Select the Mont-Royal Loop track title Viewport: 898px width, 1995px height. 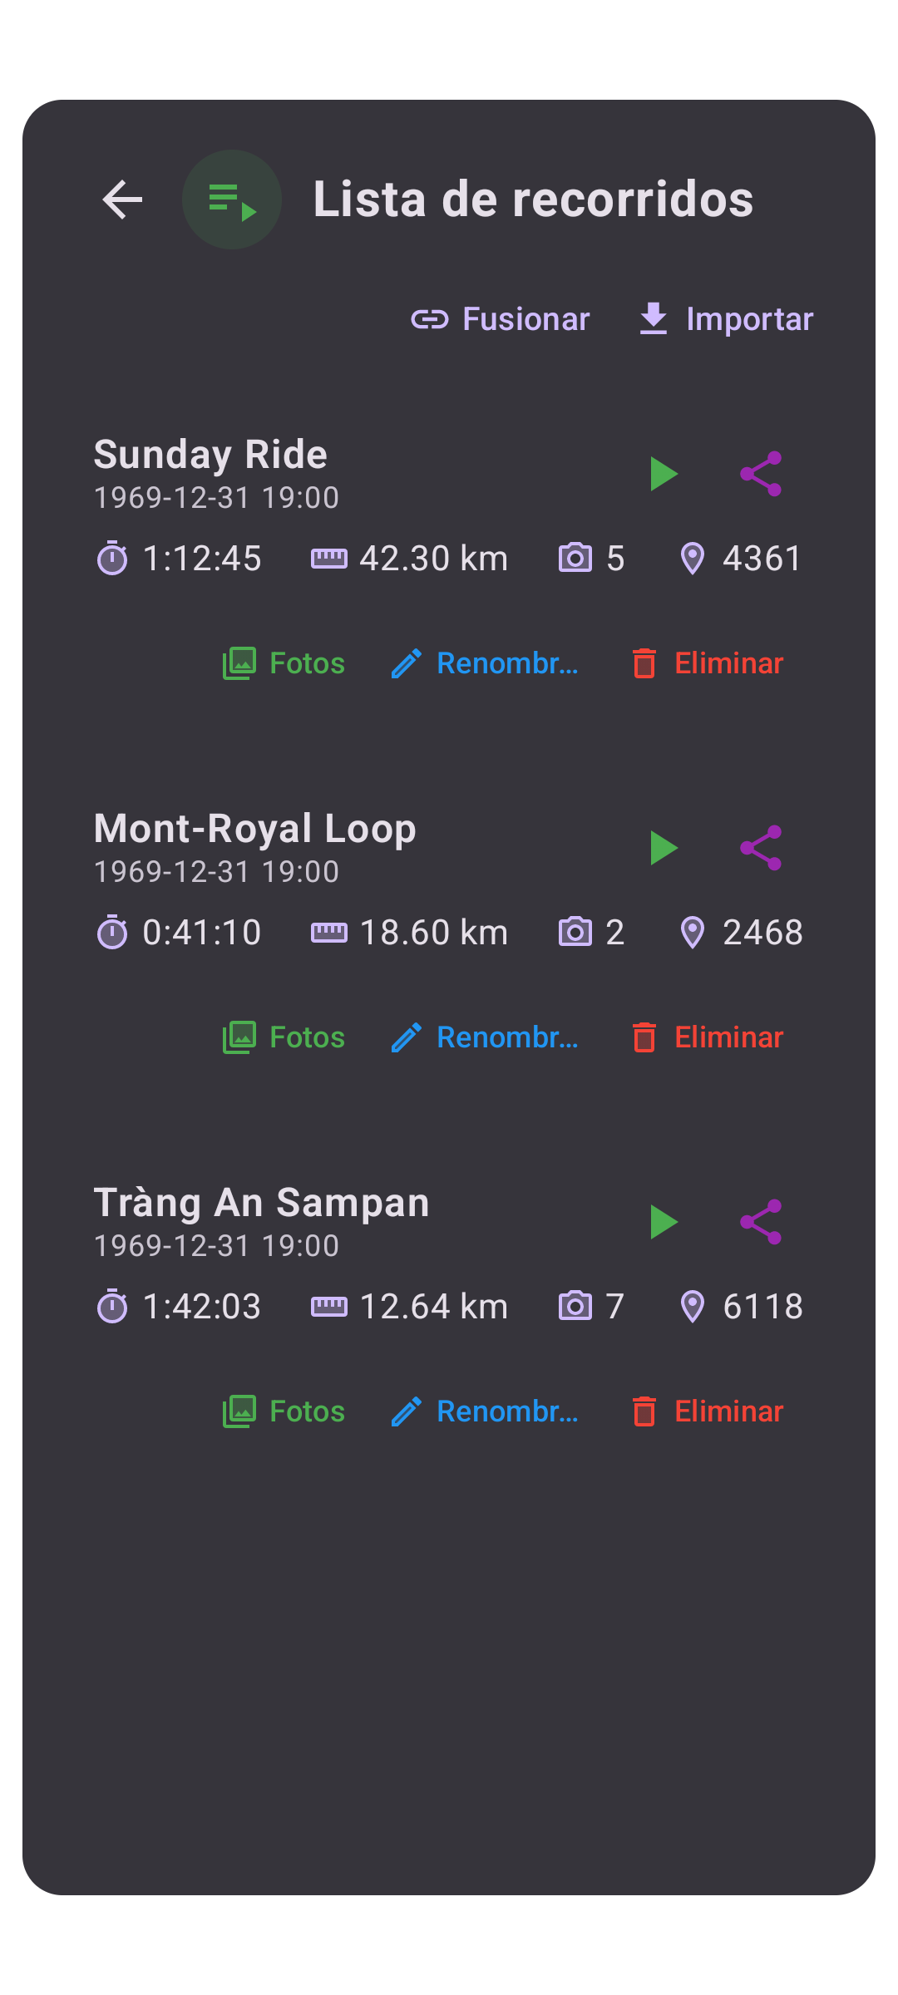point(254,829)
